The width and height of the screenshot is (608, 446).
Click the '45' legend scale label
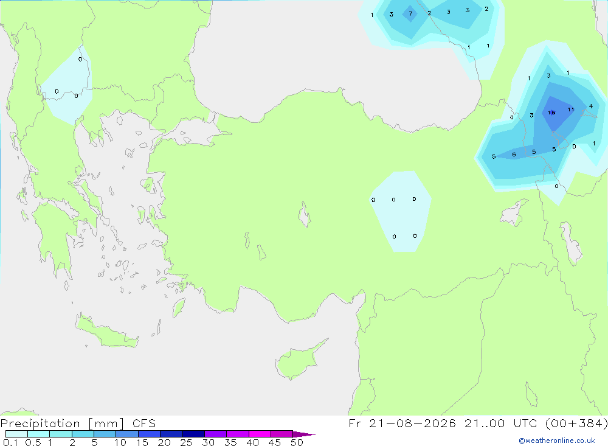275,442
